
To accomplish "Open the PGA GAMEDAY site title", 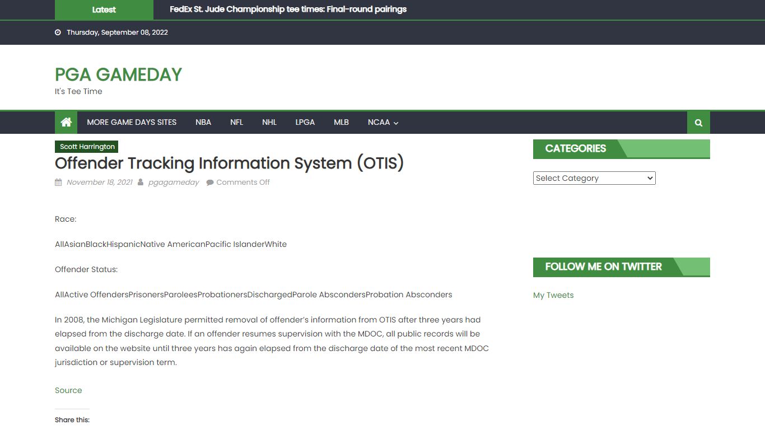I will (x=118, y=74).
